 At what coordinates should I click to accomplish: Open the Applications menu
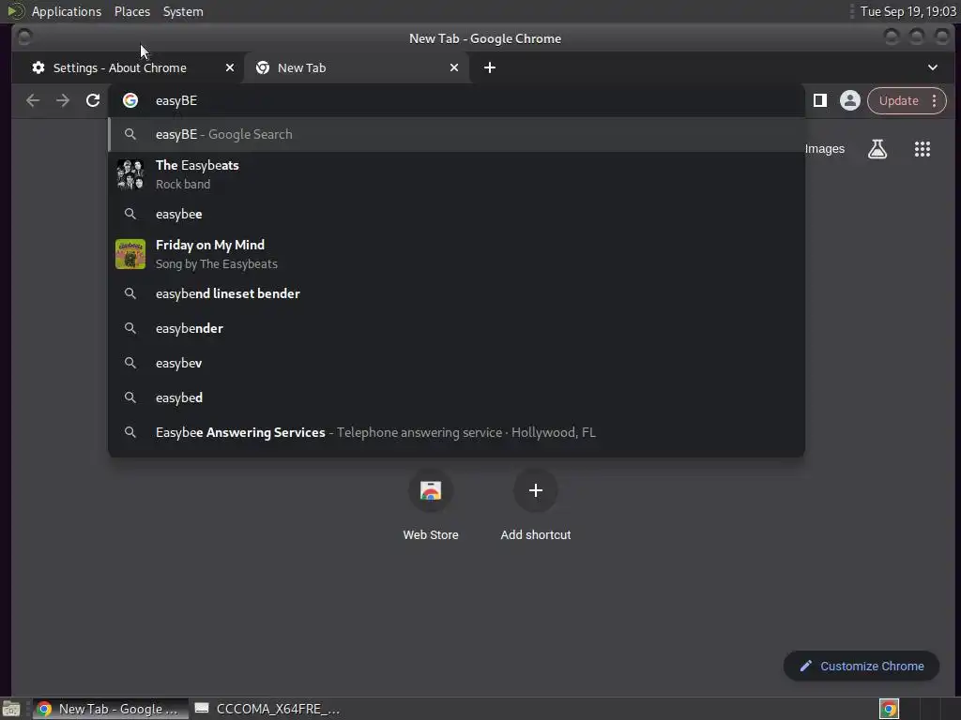tap(67, 11)
